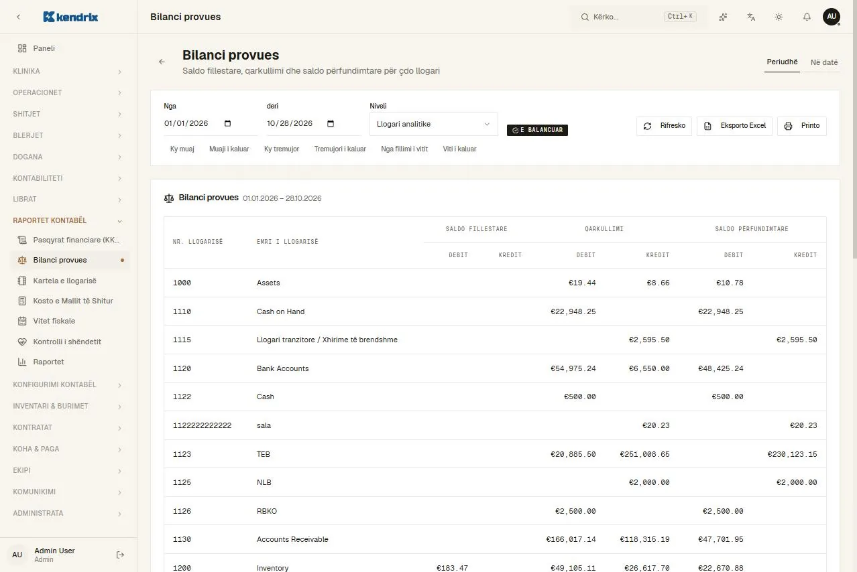Open Raportet in sidebar
Image resolution: width=857 pixels, height=572 pixels.
pos(68,362)
